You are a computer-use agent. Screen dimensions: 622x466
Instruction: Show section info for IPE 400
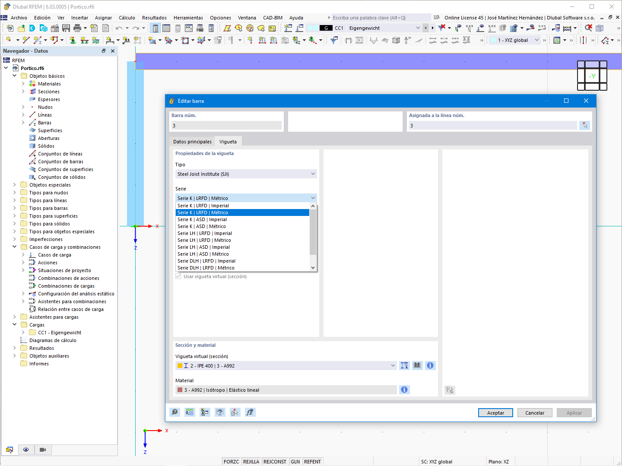430,365
